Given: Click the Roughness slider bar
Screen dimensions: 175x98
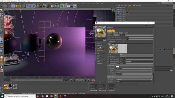Looking at the screenshot, I should (x=139, y=58).
